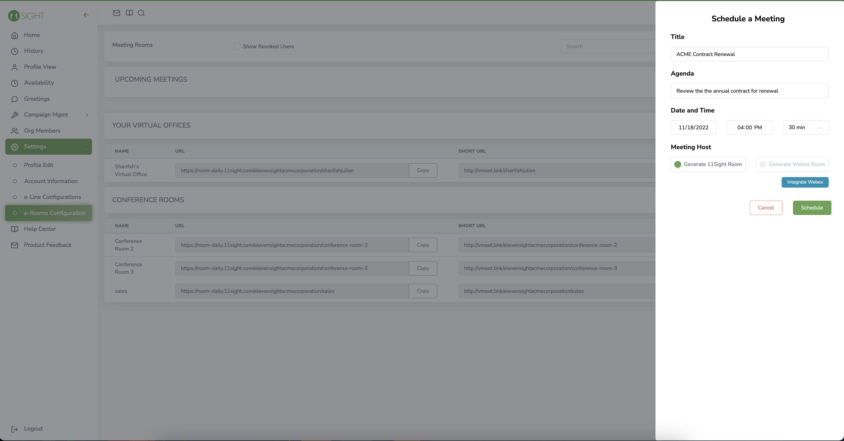Collapse sidebar with back arrow
Screen dimensions: 844x441
(86, 15)
